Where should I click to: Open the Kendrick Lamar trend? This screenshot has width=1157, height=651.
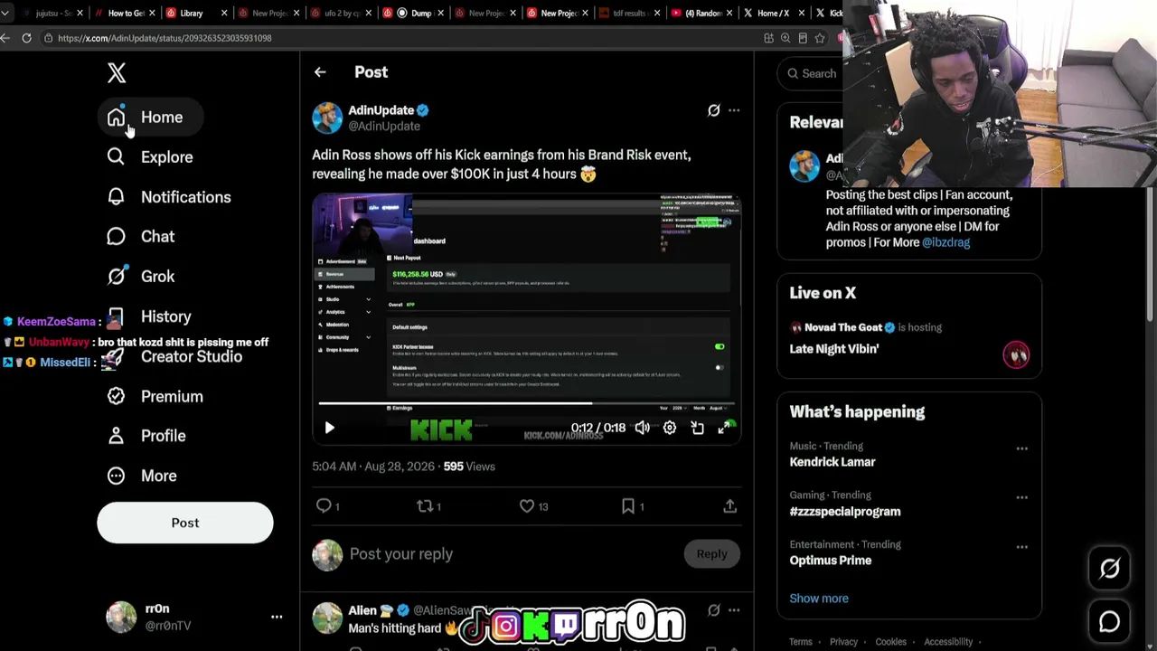[x=832, y=462]
